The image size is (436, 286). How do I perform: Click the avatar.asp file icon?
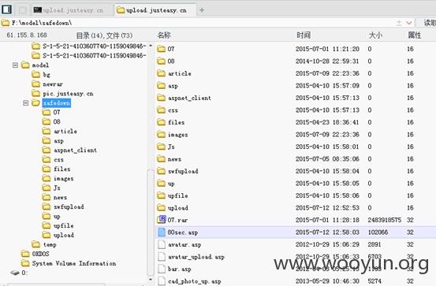[162, 244]
